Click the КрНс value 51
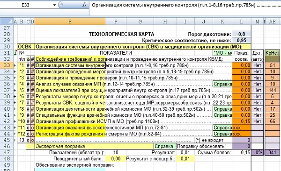Viewport: 281px width, 171px height. (x=273, y=65)
